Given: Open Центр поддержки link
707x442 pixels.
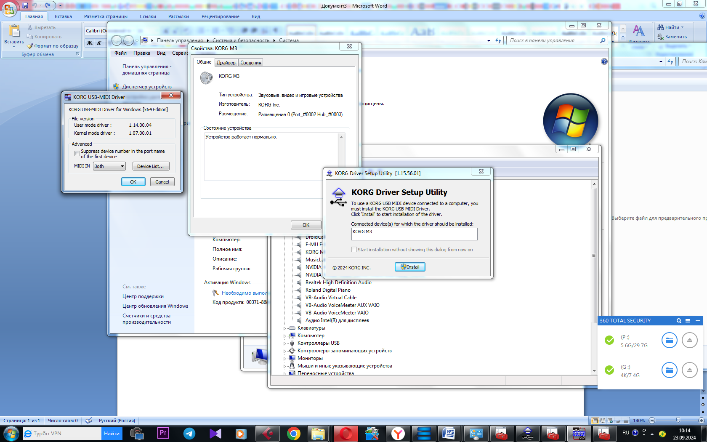Looking at the screenshot, I should [143, 296].
